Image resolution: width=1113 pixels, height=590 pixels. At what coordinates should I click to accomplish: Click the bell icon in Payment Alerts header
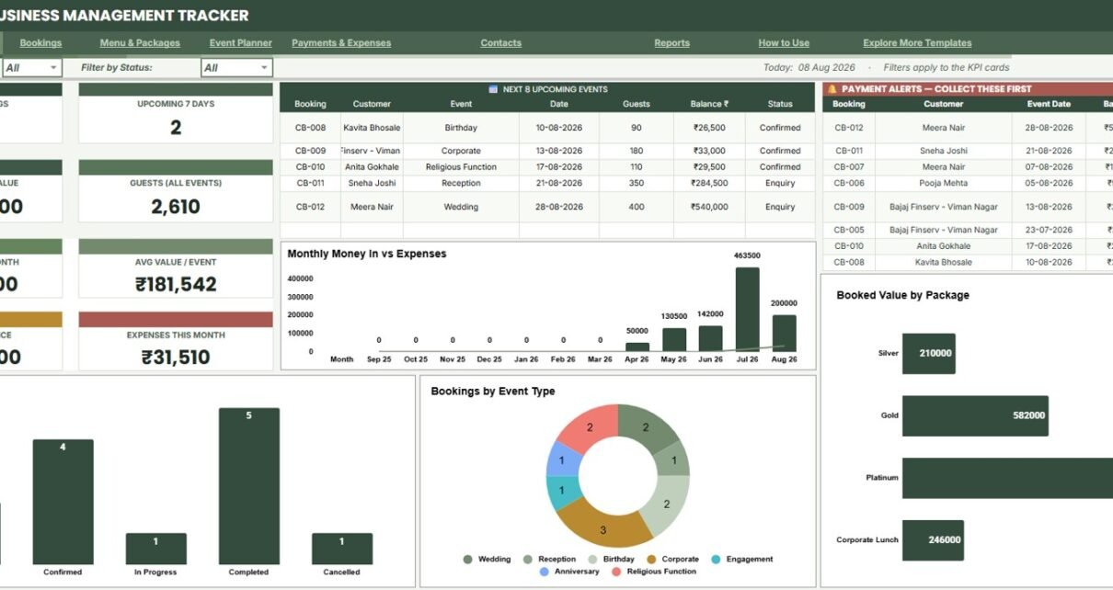coord(832,89)
